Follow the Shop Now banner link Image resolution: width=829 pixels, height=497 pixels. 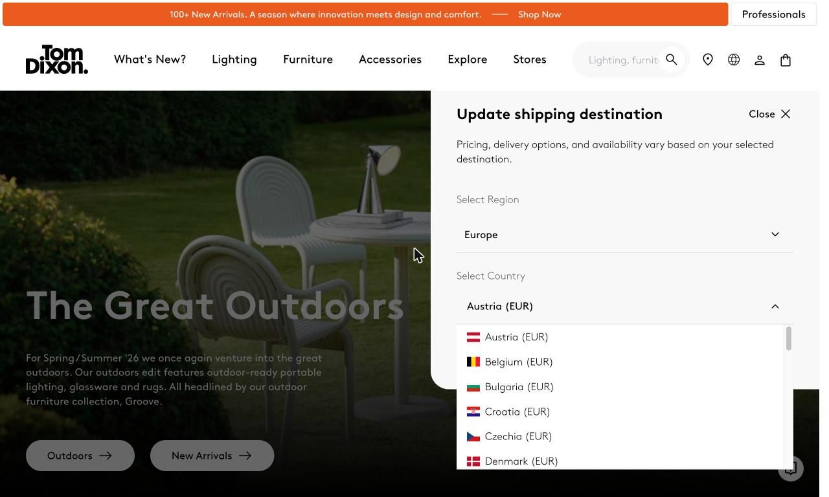[x=539, y=14]
